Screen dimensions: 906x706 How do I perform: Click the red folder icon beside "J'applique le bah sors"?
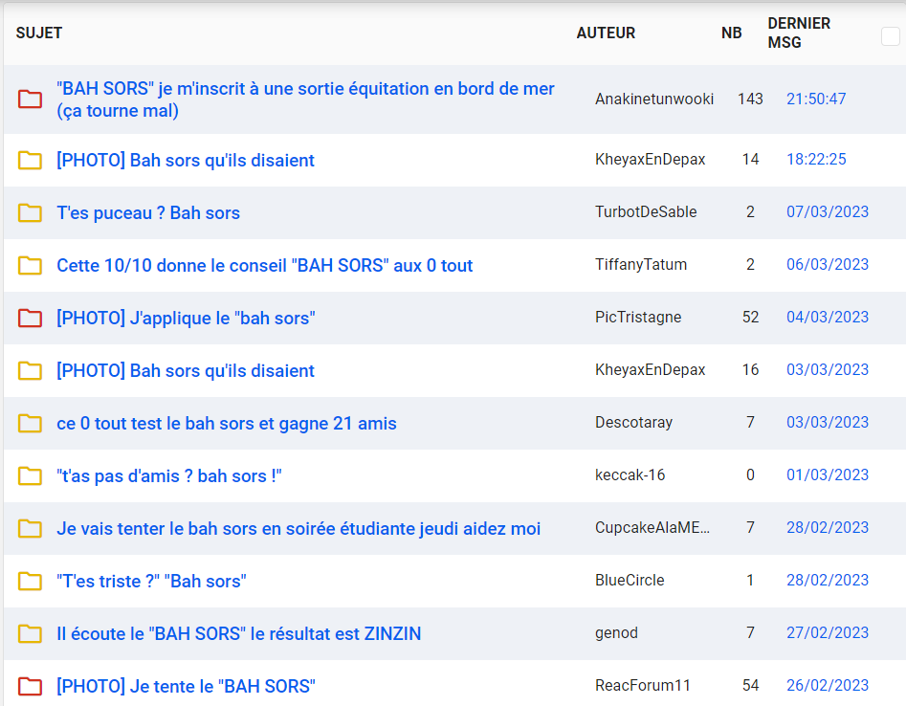[x=30, y=318]
